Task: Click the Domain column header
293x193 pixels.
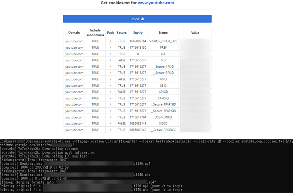Action: (74, 33)
